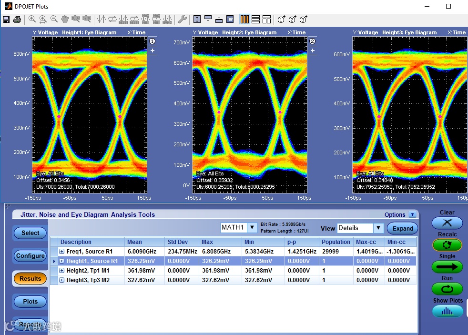
Task: Click the Show Plots button
Action: [447, 311]
